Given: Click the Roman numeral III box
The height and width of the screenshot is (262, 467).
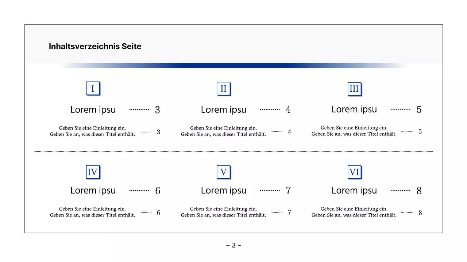Looking at the screenshot, I should 354,89.
